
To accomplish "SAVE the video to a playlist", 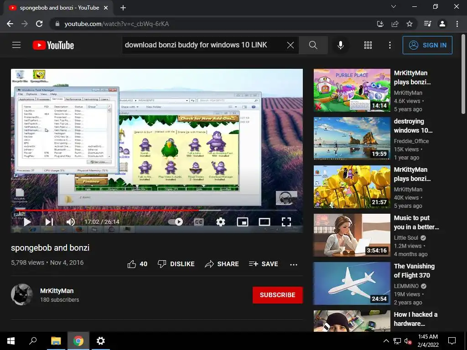I will 264,264.
